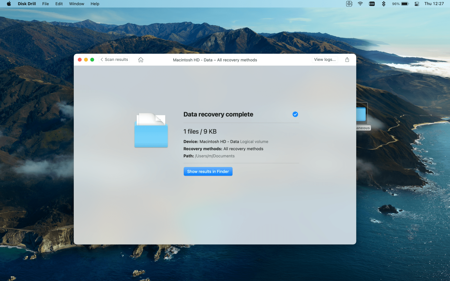Go back to Scan results
450x281 pixels.
(114, 60)
